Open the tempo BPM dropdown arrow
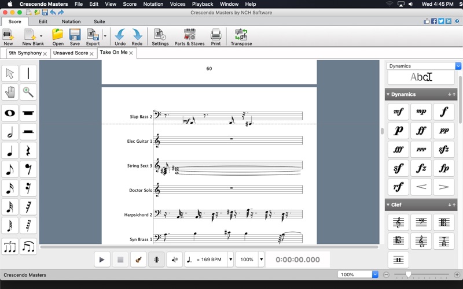Screen dimensions: 463x289 (230, 260)
